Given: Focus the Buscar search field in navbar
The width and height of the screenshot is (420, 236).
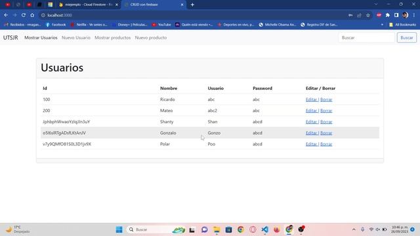Looking at the screenshot, I should (x=366, y=38).
